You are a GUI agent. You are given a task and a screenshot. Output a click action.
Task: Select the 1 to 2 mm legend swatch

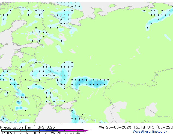pos(17,130)
